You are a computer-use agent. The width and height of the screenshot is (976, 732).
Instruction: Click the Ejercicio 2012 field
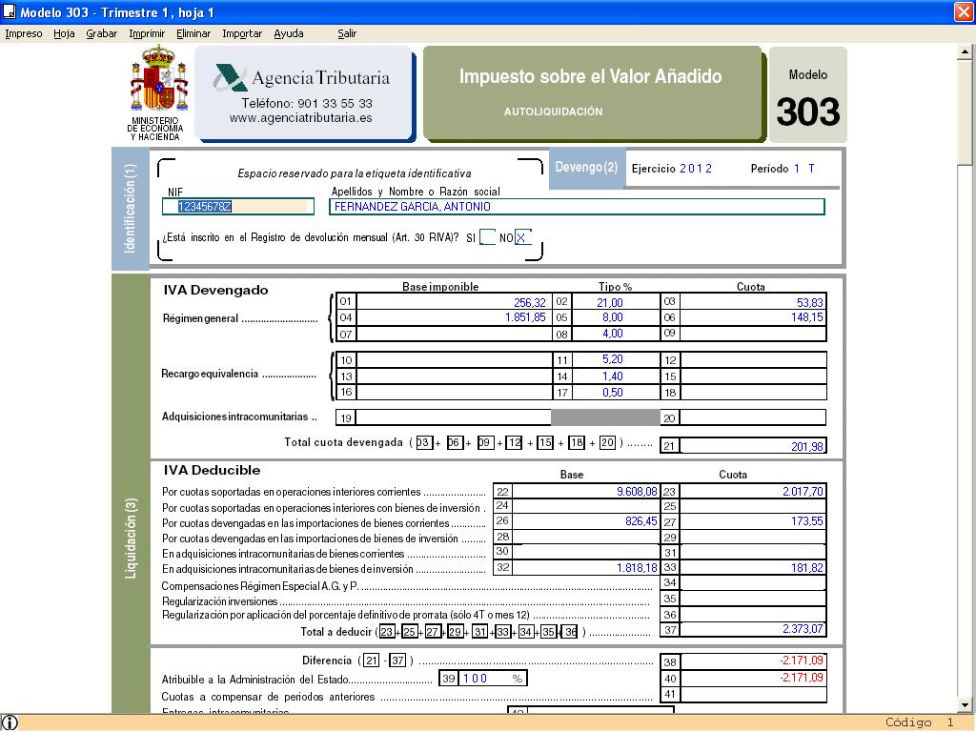(696, 169)
